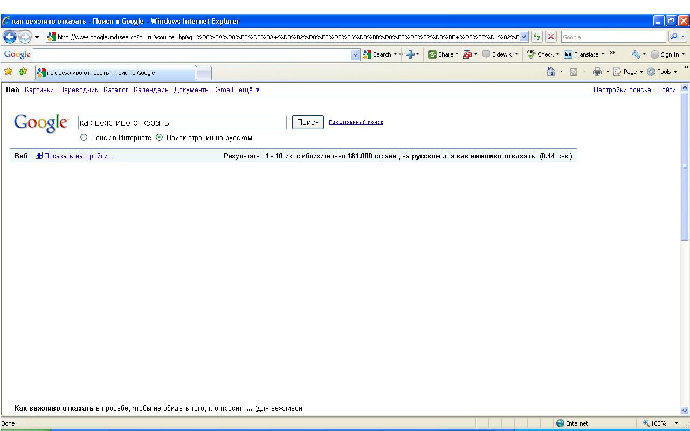Screen dimensions: 690x431
Task: Click the vertical scrollbar thumb
Action: [685, 166]
